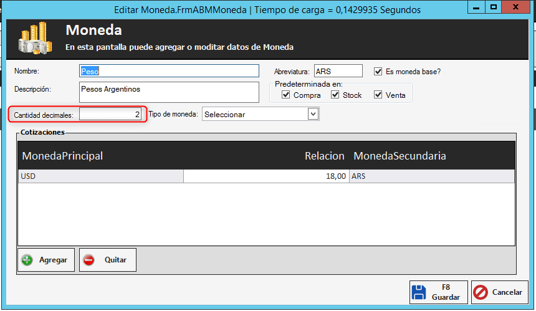This screenshot has width=536, height=311.
Task: Focus the Nombre text field
Action: (x=168, y=71)
